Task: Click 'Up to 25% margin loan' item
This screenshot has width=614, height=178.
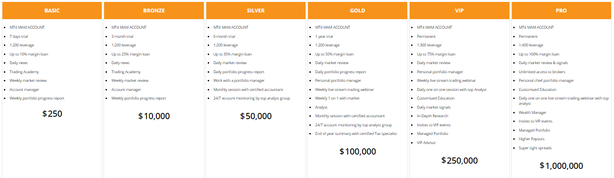Action: (130, 54)
